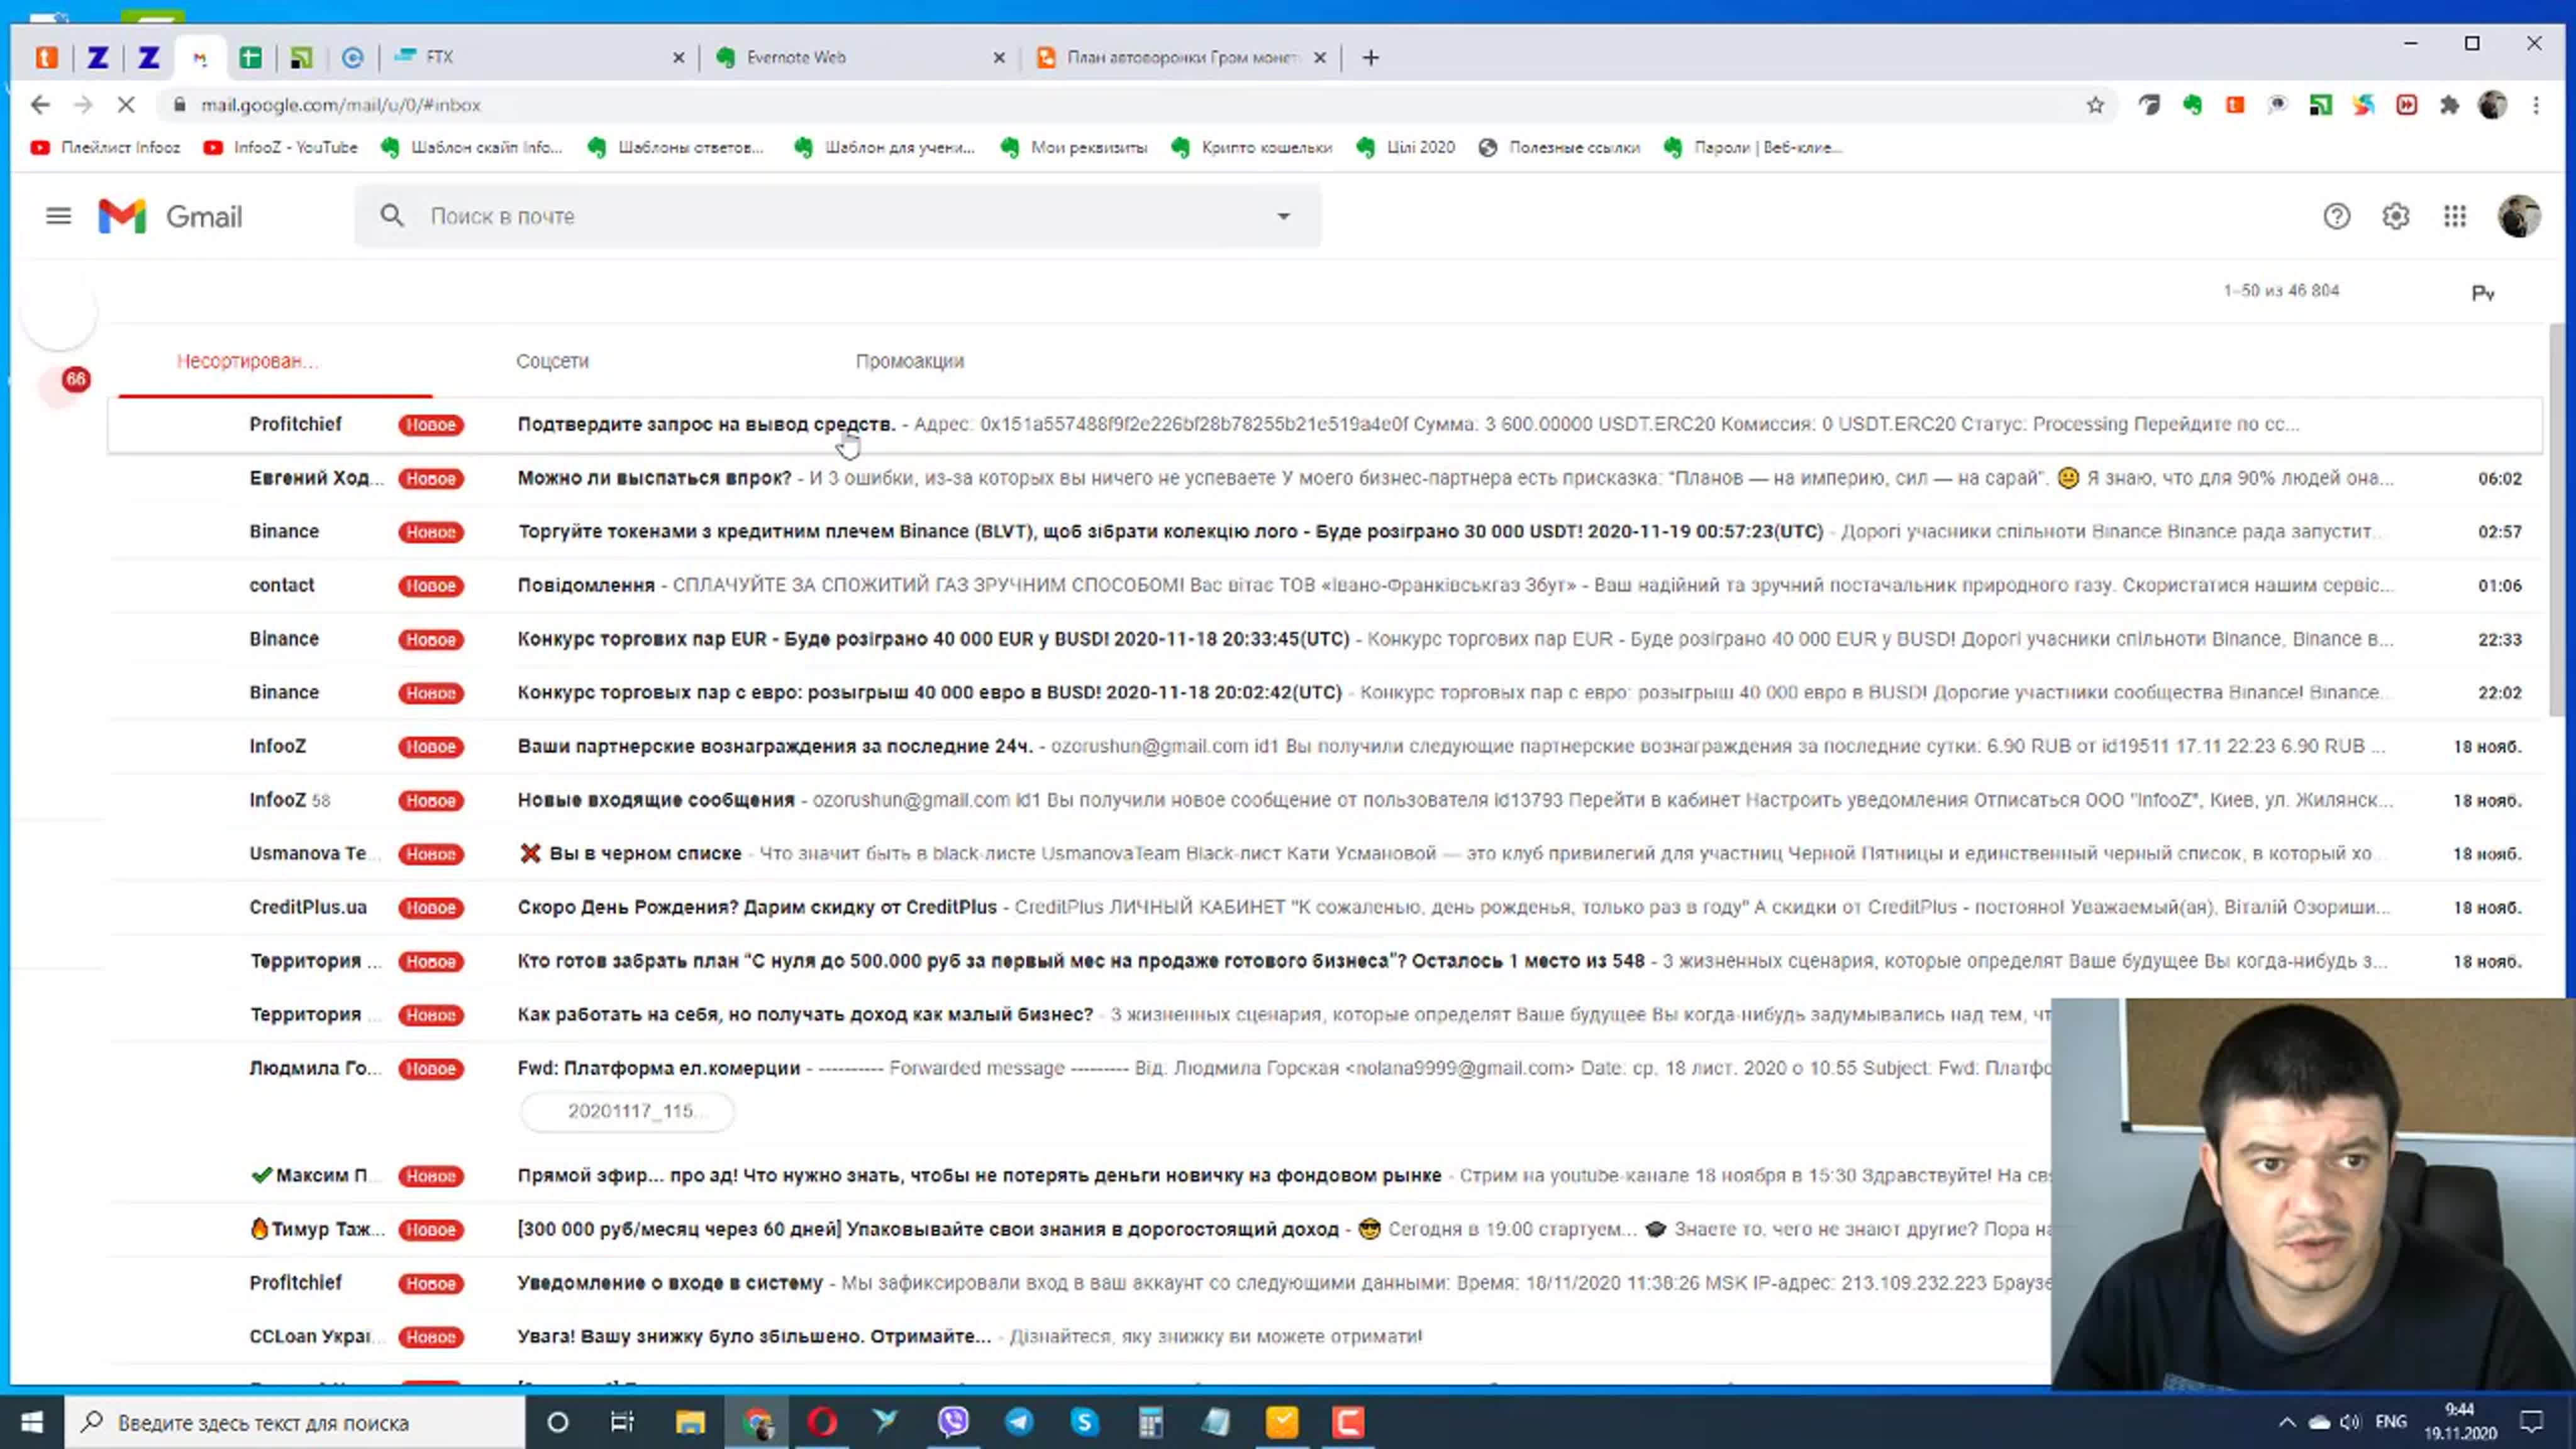Open Usmanova Вы в черном списке email
This screenshot has height=1449, width=2576.
(x=1325, y=854)
